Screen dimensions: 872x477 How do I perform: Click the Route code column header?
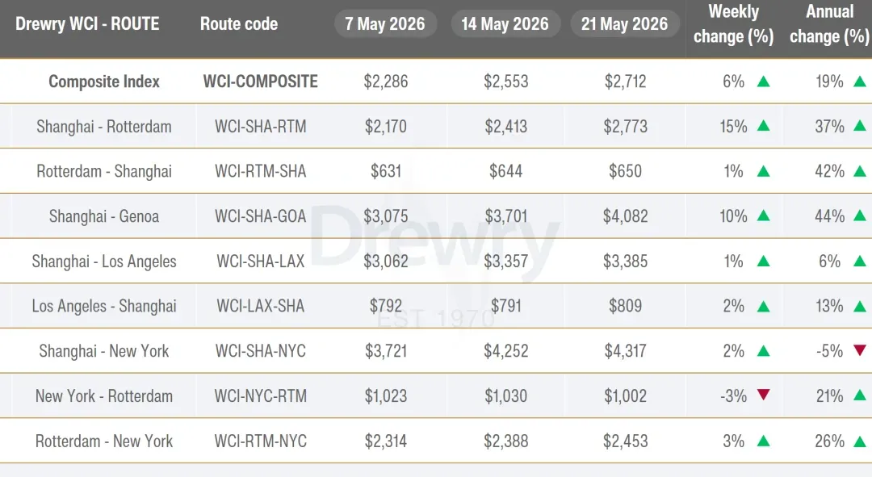click(x=239, y=24)
